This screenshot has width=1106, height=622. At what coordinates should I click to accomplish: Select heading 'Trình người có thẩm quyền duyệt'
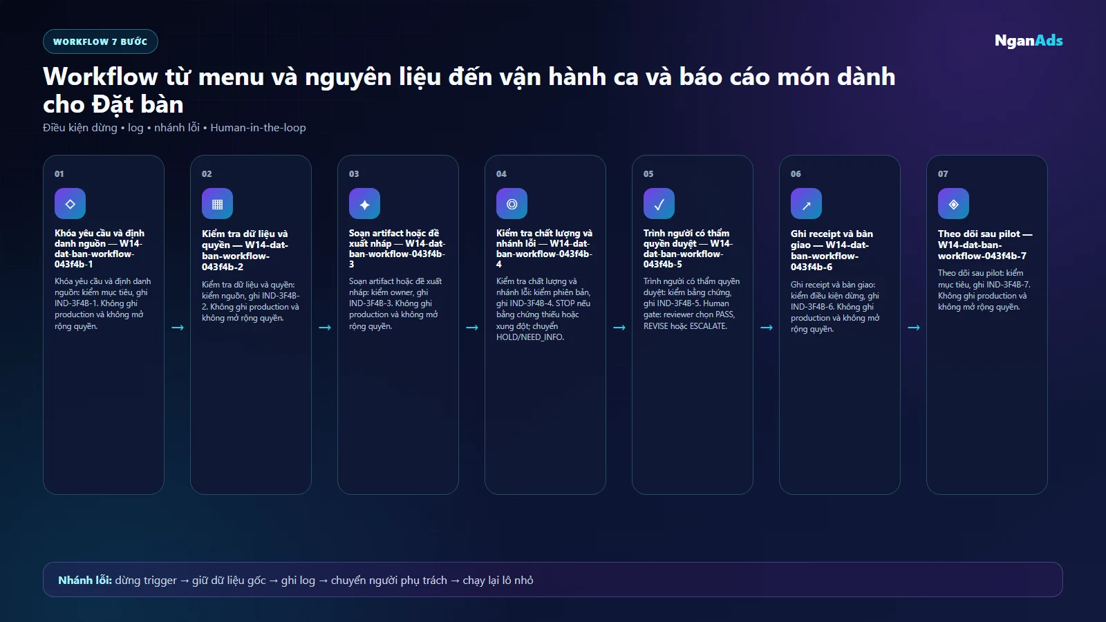(686, 238)
